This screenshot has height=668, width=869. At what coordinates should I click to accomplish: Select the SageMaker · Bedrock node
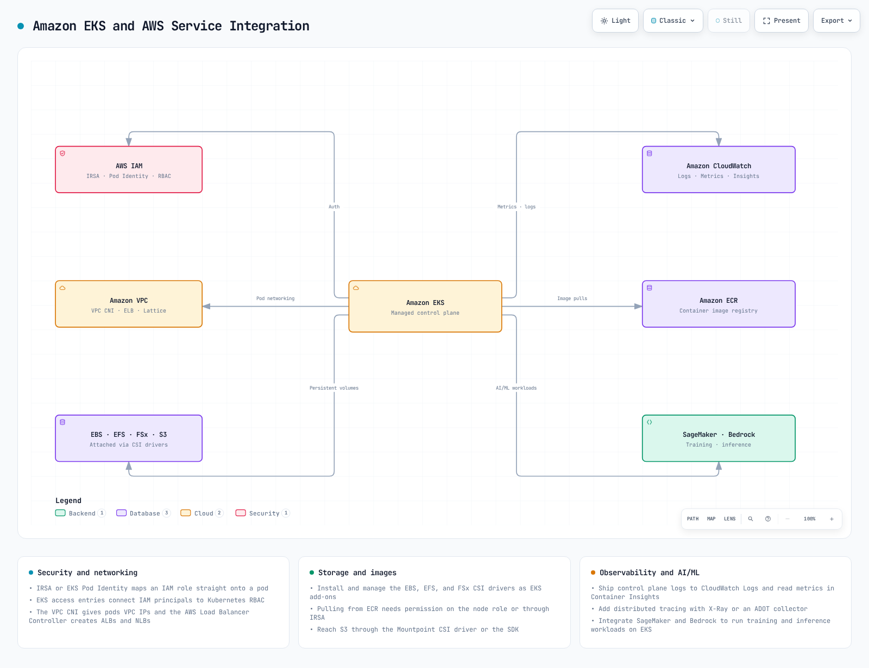click(x=719, y=438)
